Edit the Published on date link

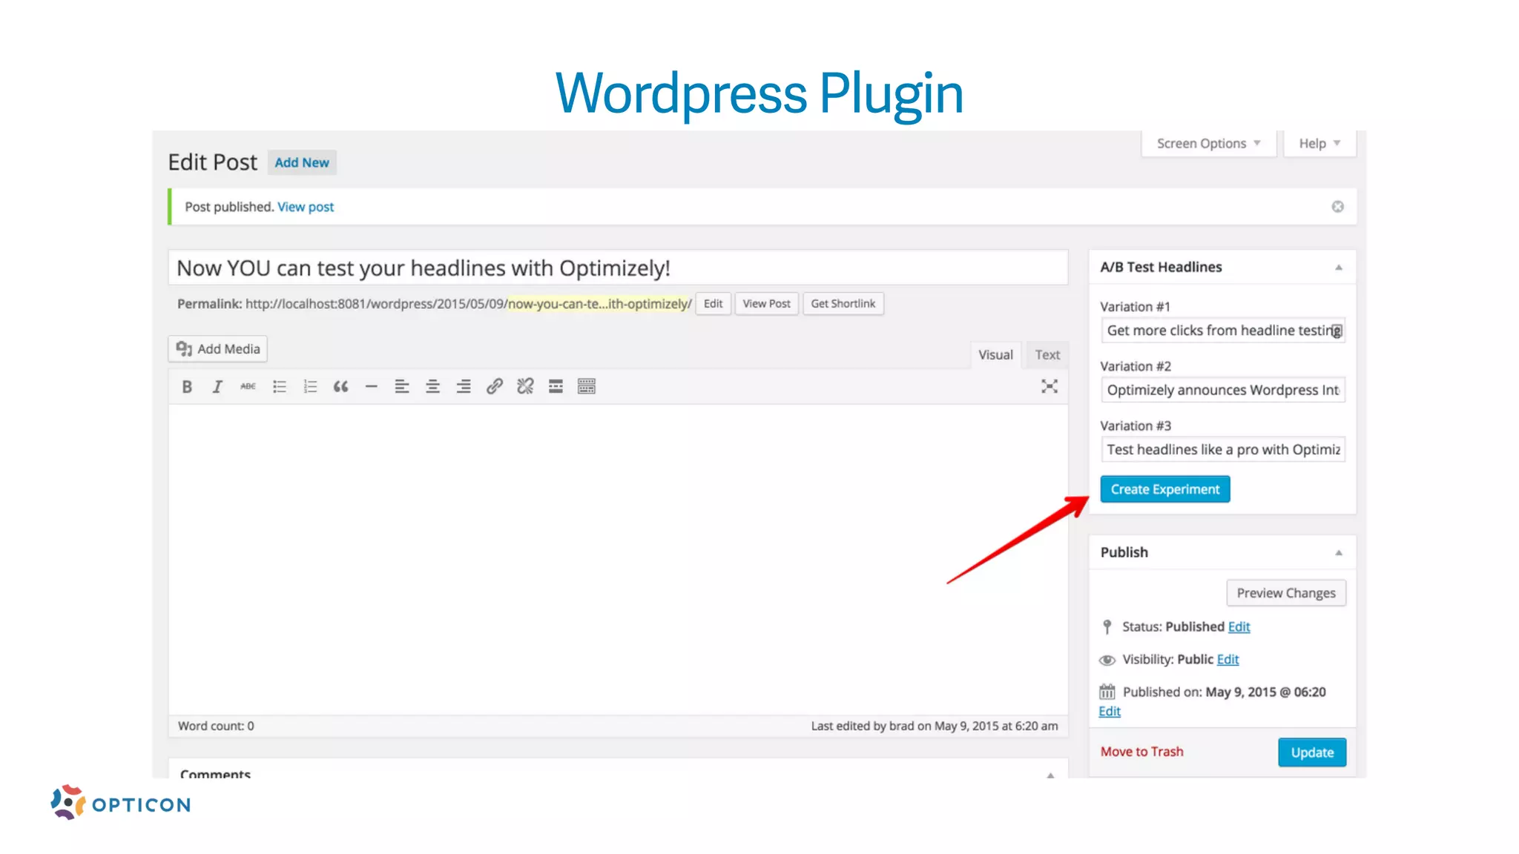1110,712
